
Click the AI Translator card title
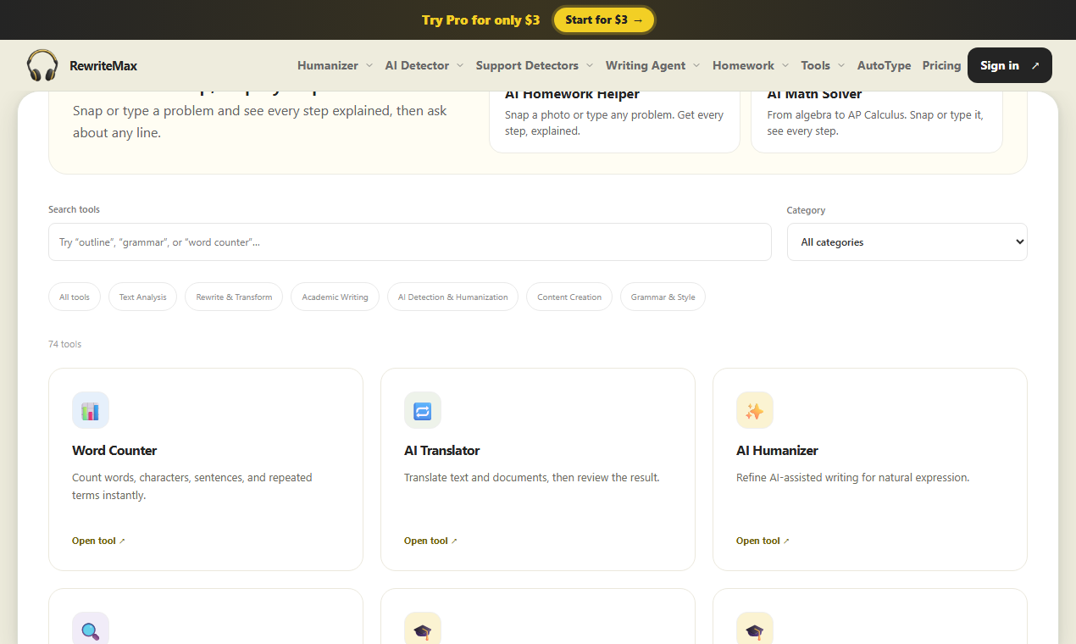(442, 450)
